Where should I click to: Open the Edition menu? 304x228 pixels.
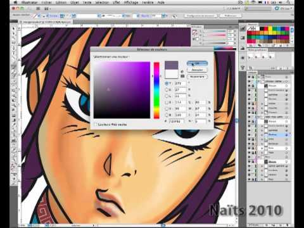[61, 3]
